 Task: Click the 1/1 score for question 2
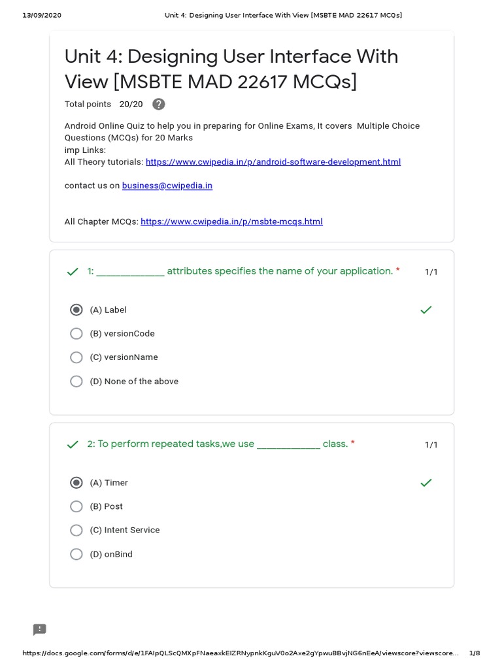431,445
